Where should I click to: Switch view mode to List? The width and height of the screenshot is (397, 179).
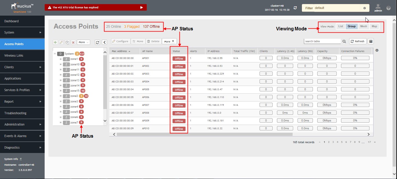click(x=341, y=26)
